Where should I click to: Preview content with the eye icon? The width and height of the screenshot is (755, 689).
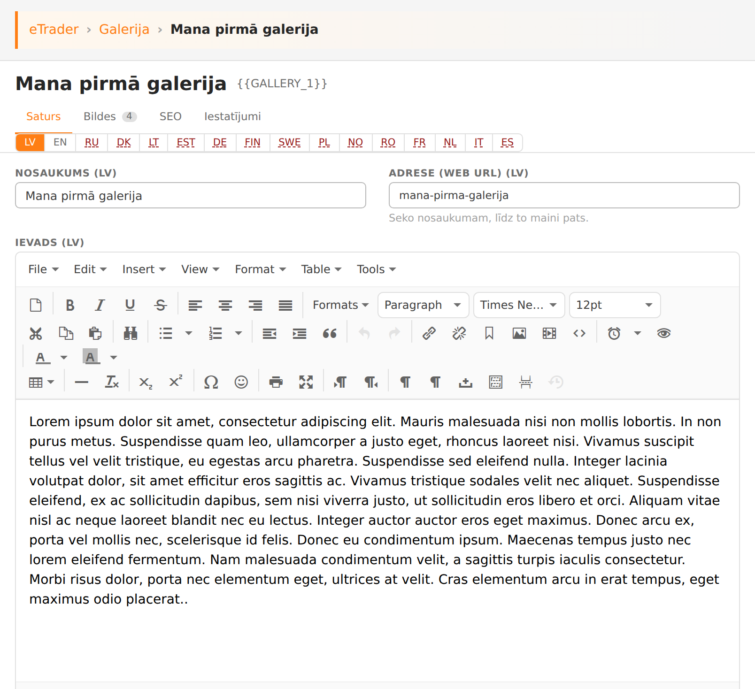tap(664, 333)
